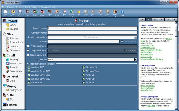Click the Install icon in the toolbar

point(35,13)
